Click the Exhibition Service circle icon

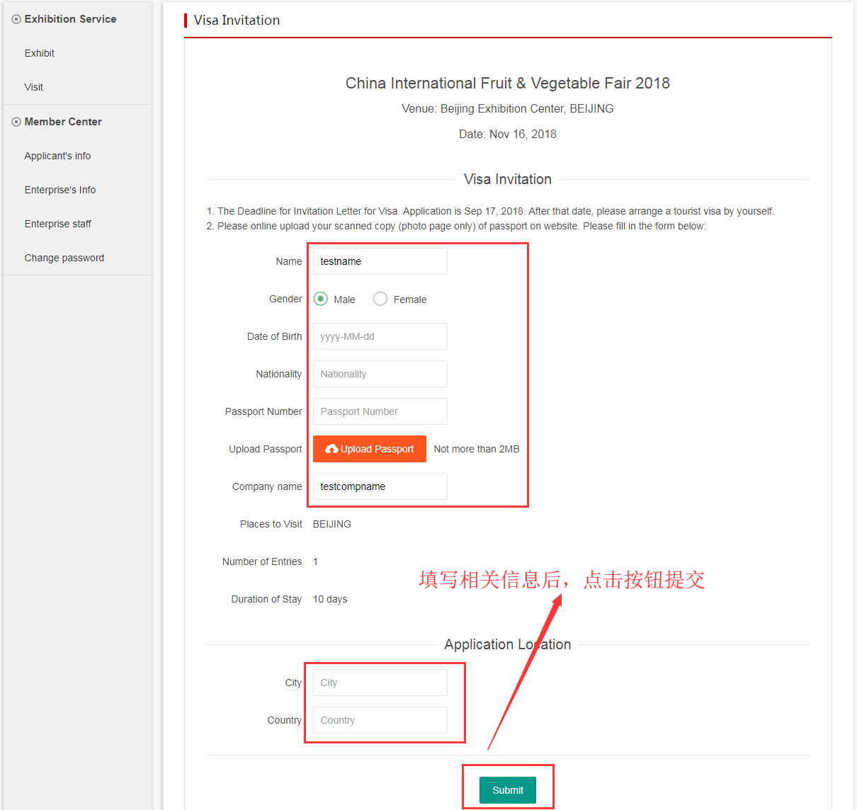point(16,19)
